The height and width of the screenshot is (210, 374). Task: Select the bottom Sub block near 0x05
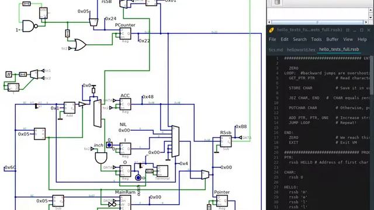tap(58, 201)
